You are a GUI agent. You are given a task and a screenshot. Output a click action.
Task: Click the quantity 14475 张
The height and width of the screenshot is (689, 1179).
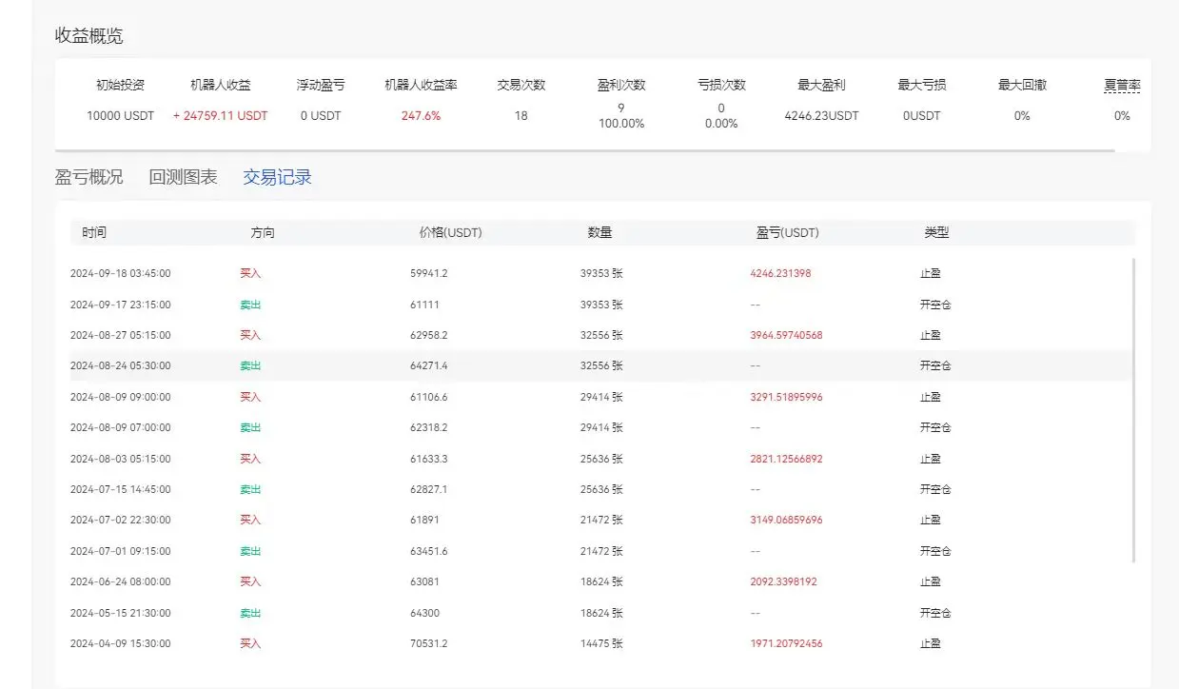[601, 643]
